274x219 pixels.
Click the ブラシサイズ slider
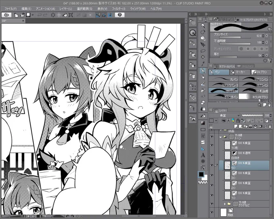(235, 37)
